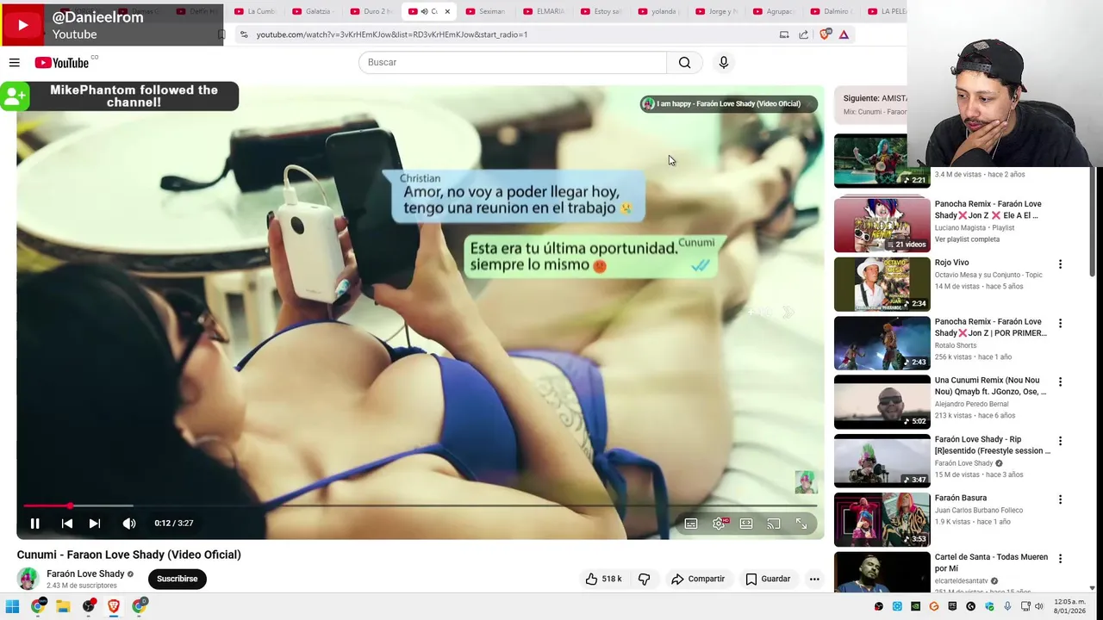1103x620 pixels.
Task: Enter fullscreen mode on the player
Action: (801, 524)
